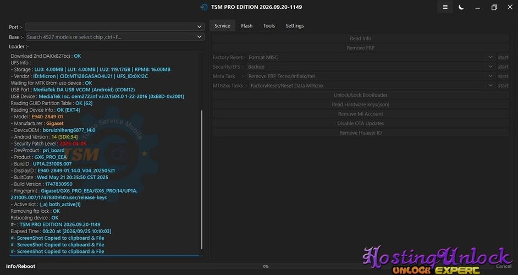The width and height of the screenshot is (518, 275).
Task: Click the Remove FRP button
Action: point(360,48)
